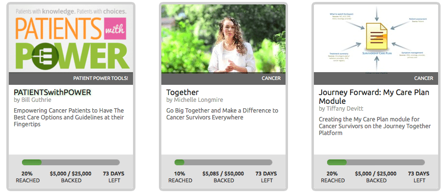Open the PATIENTSwithPOWER project title
The height and width of the screenshot is (195, 443).
(52, 93)
